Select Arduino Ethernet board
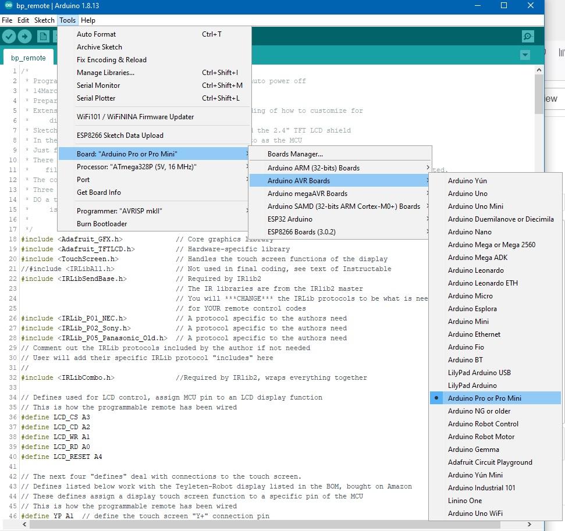 495,334
